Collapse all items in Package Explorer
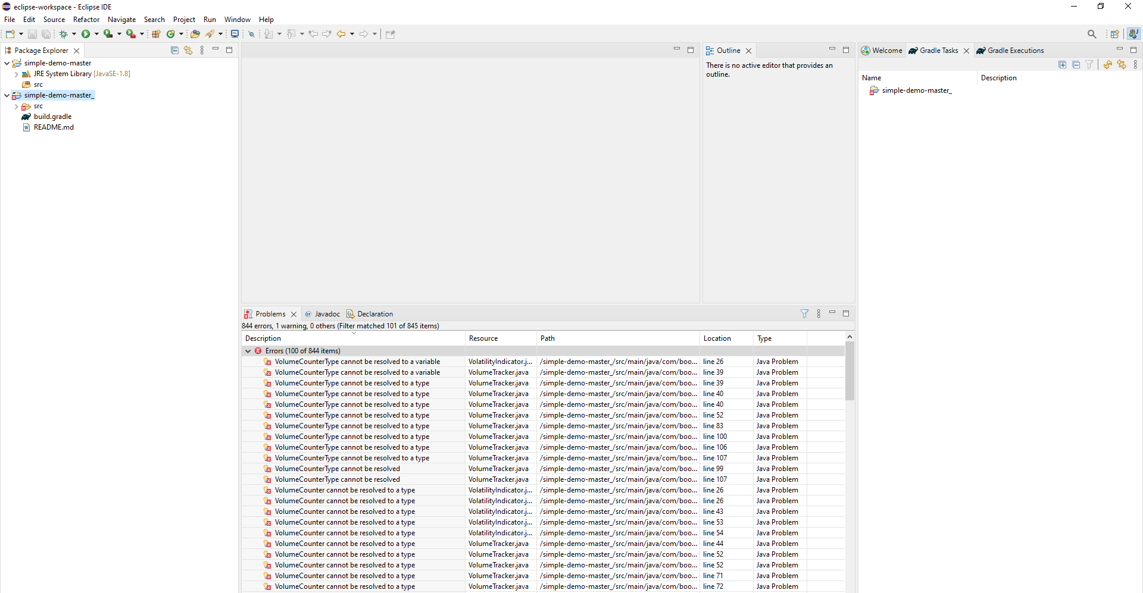 coord(174,50)
